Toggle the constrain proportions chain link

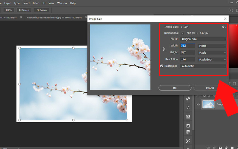164,49
